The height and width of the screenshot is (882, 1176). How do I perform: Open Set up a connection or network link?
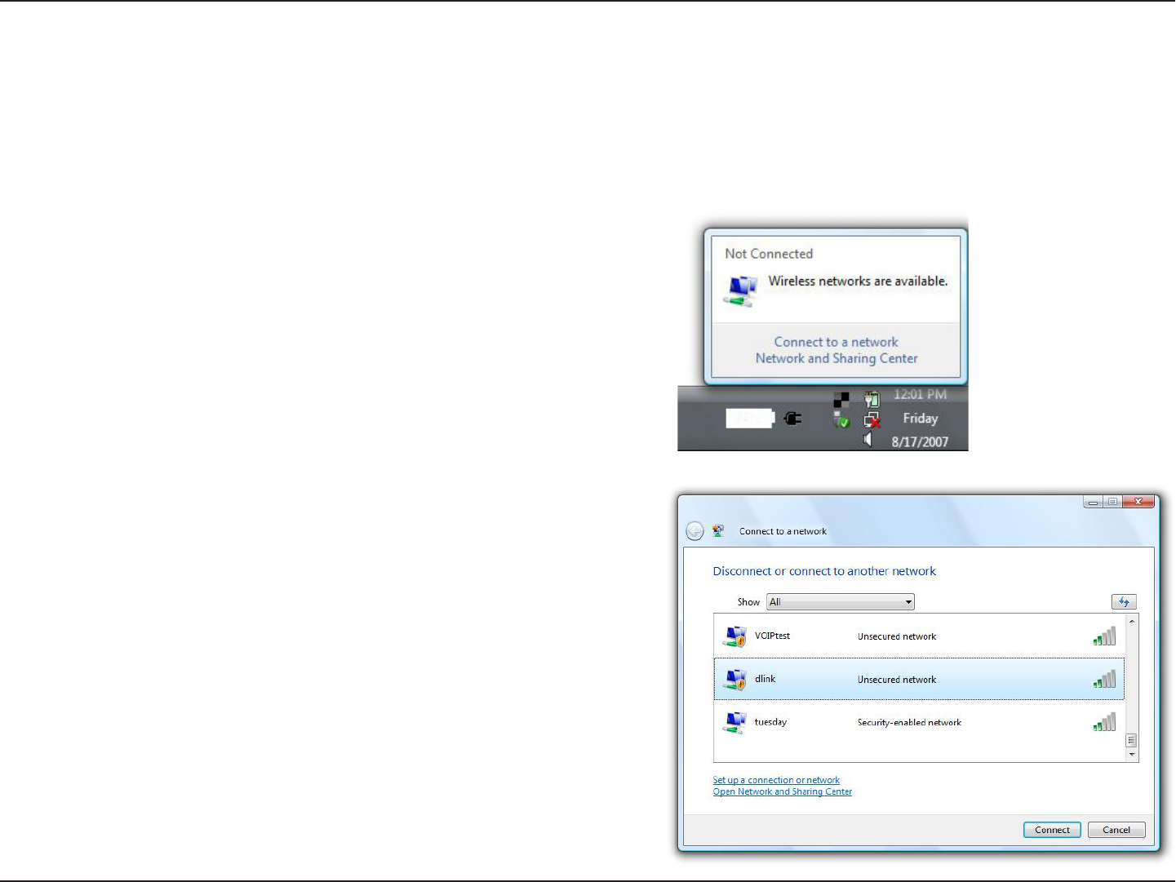coord(776,780)
